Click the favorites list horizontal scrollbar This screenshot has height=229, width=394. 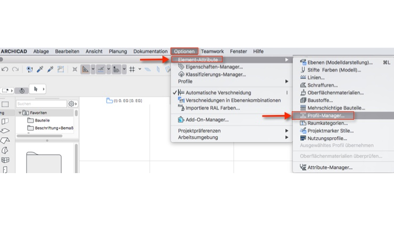click(x=39, y=136)
